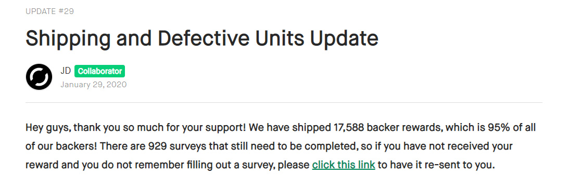Click the '929 surveys' text
The width and height of the screenshot is (568, 189).
172,146
